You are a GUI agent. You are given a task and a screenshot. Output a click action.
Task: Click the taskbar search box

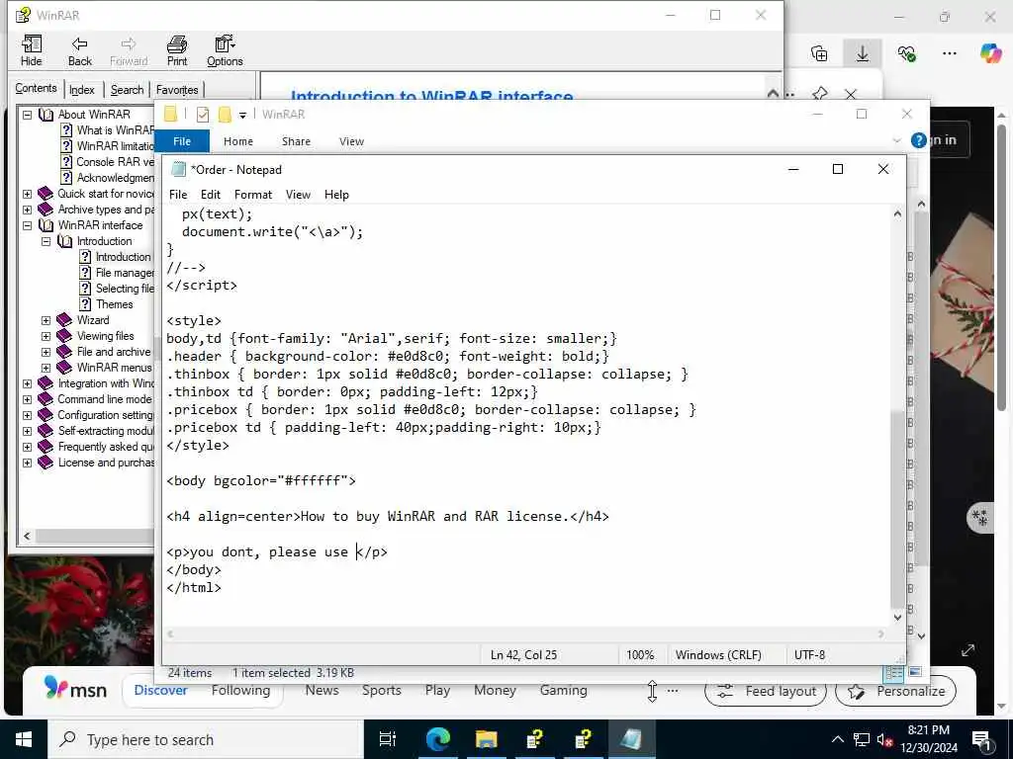point(206,739)
